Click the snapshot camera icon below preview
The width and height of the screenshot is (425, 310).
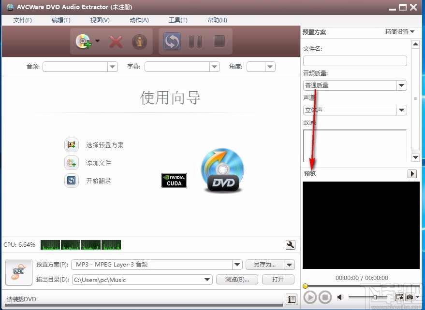(x=409, y=297)
